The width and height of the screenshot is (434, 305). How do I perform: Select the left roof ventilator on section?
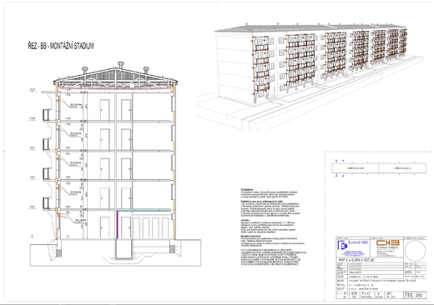(85, 70)
